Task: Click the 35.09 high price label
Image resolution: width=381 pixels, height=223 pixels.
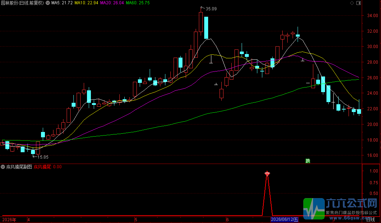Action: pos(211,9)
